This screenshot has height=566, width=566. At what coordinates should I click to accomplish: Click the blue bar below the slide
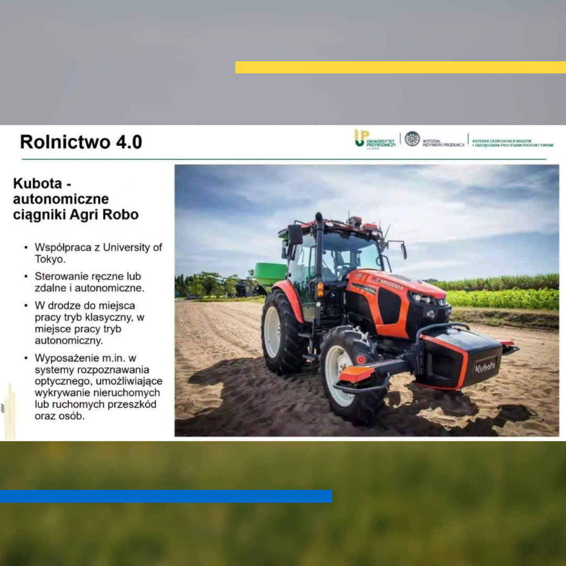point(166,496)
